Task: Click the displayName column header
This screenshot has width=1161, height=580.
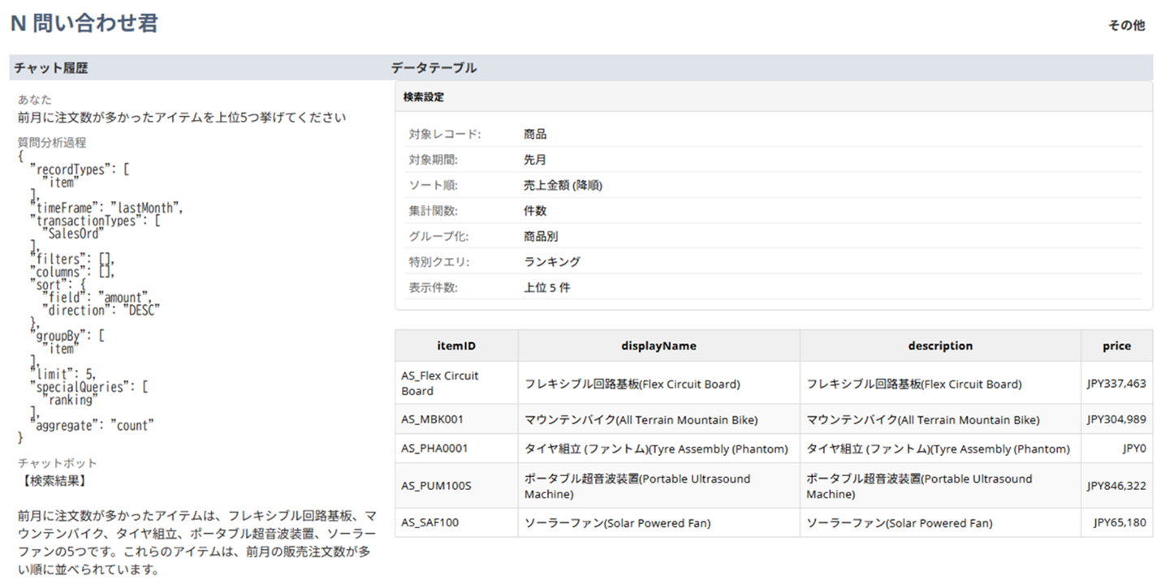Action: 659,346
